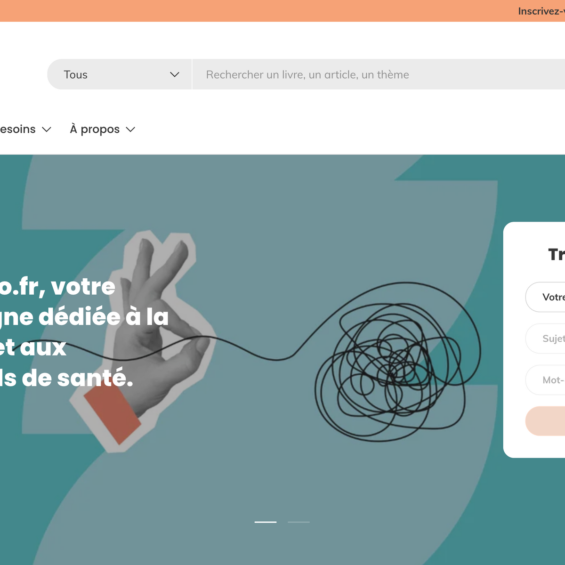Click the Sujet field in the form
565x565 pixels.
[x=545, y=339]
